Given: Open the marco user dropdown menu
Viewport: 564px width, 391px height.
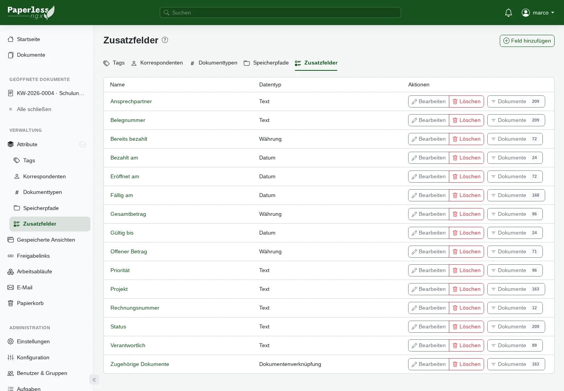Looking at the screenshot, I should coord(538,13).
